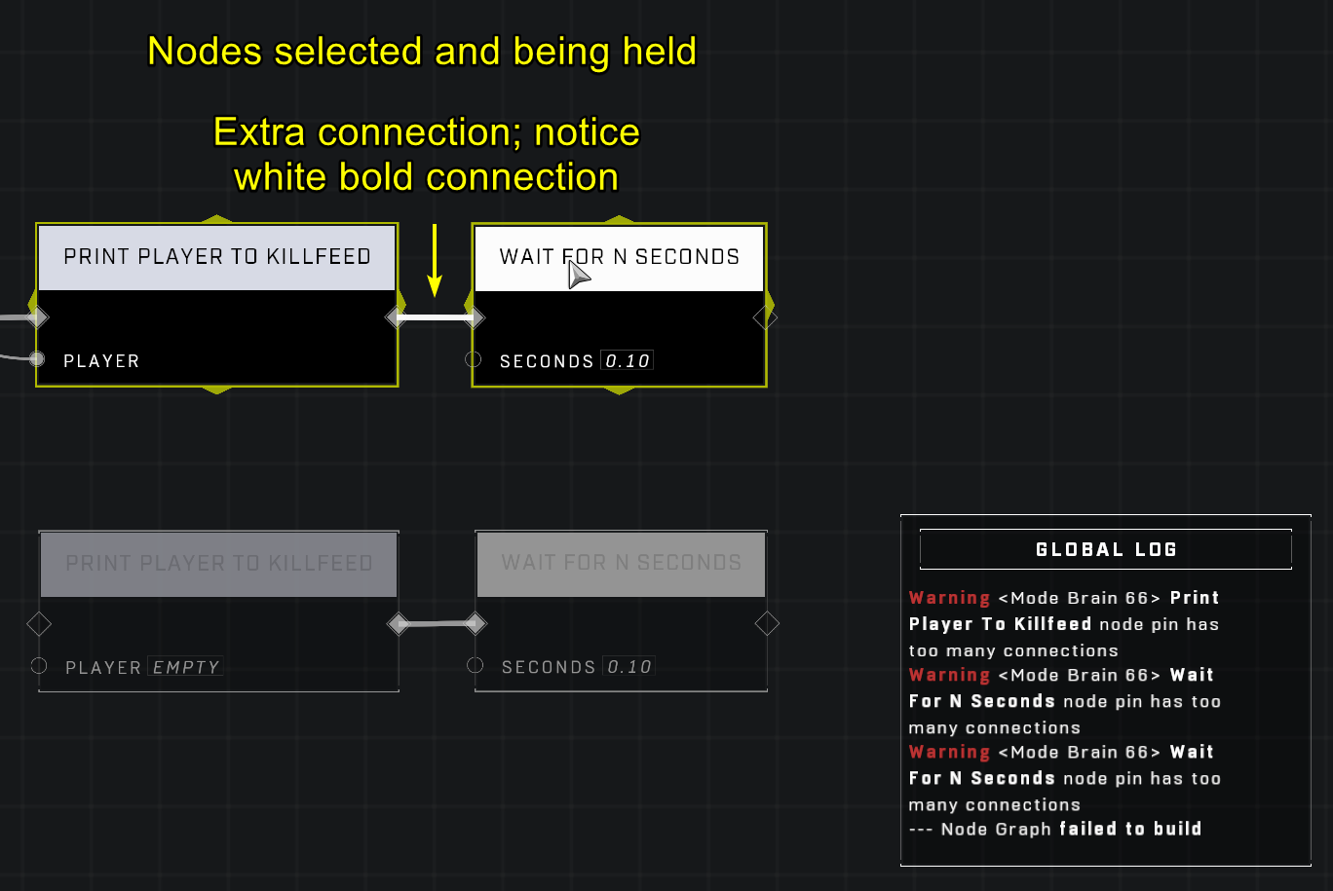Screen dimensions: 1333x891
Task: Click execution output pin of dimmed Print Player node
Action: [398, 623]
